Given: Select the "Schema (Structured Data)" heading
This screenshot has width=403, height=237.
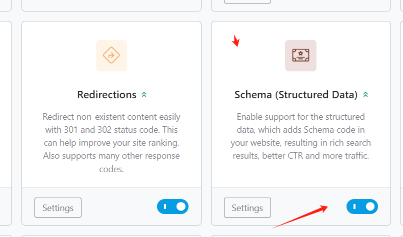Looking at the screenshot, I should click(x=296, y=95).
